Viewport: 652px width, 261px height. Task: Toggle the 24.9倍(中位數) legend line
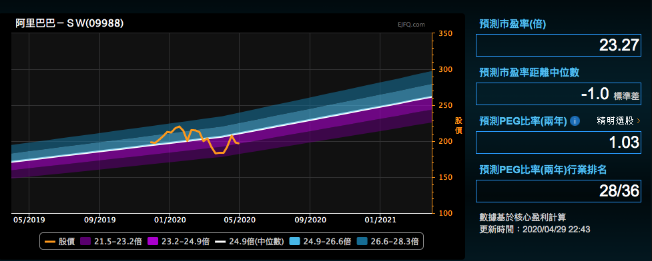pos(221,242)
